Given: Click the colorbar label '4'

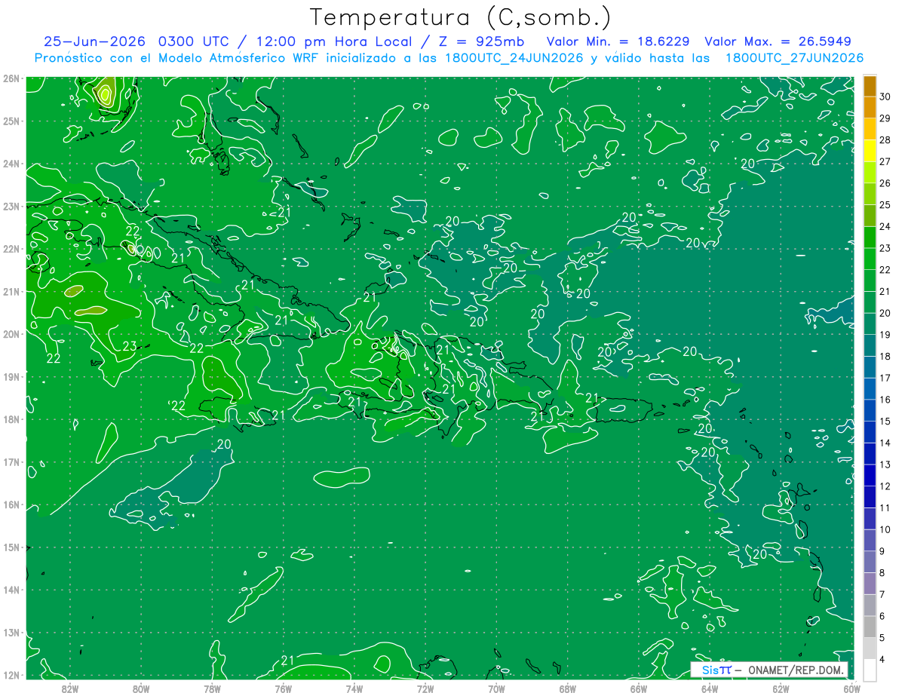Looking at the screenshot, I should point(882,659).
